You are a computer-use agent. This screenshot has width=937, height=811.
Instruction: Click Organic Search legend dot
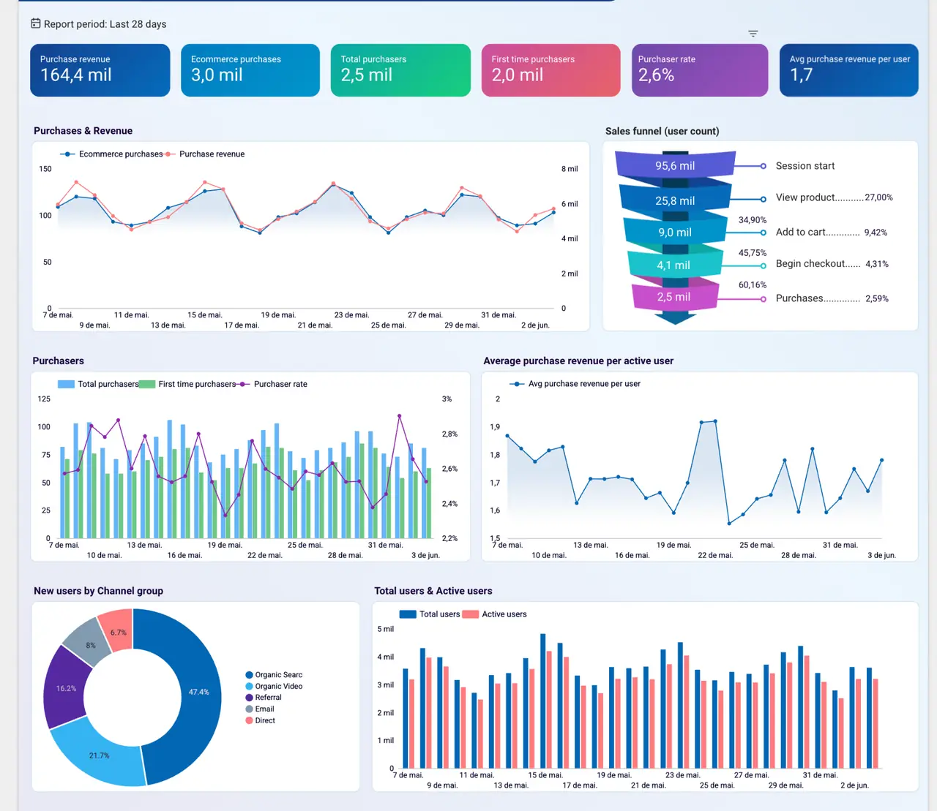(x=249, y=675)
